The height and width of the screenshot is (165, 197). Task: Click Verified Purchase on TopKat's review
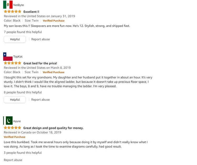(x=54, y=72)
